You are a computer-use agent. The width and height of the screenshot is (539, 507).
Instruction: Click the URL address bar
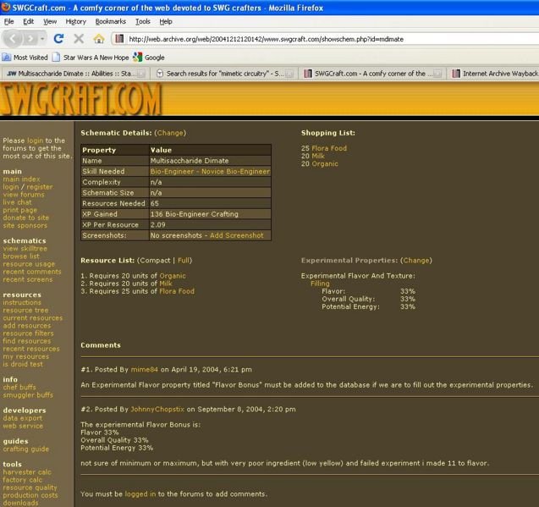(x=322, y=39)
